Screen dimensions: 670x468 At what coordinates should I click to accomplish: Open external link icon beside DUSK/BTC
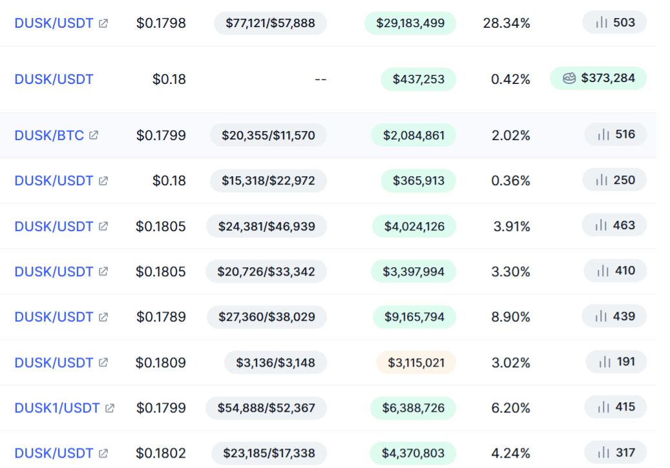pyautogui.click(x=94, y=136)
